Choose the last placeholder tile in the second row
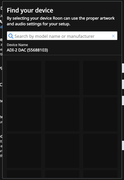 coord(100,114)
